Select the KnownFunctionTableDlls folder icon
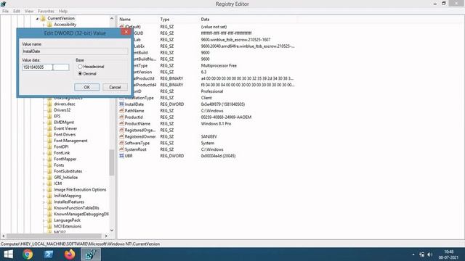 49,208
